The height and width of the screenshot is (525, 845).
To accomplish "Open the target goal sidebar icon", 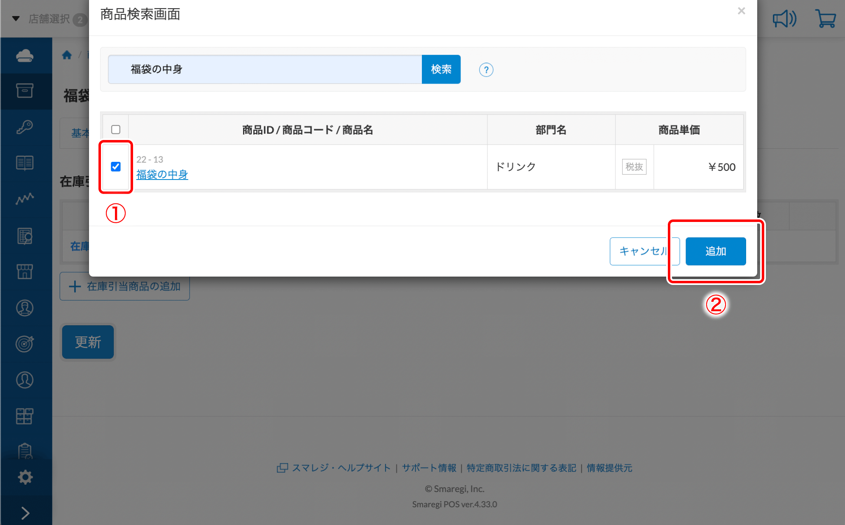I will (x=25, y=343).
